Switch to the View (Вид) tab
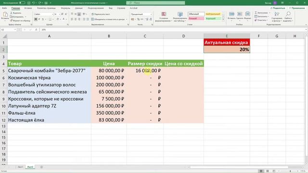The image size is (308, 173). 111,8
